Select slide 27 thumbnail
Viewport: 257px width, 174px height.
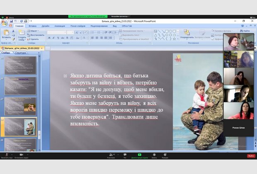[20, 106]
